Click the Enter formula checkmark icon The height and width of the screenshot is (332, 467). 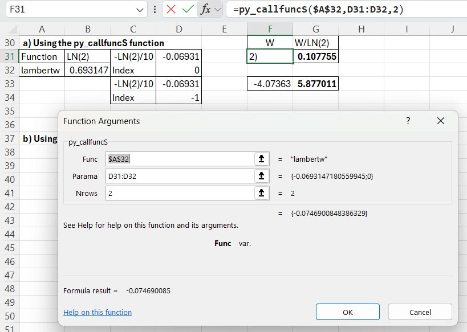(188, 10)
